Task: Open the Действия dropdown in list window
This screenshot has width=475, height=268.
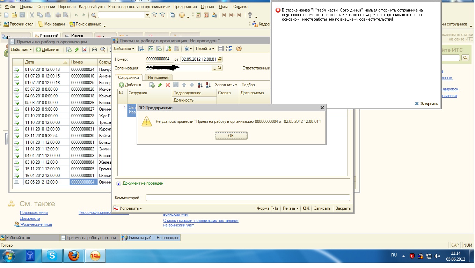Action: point(21,50)
